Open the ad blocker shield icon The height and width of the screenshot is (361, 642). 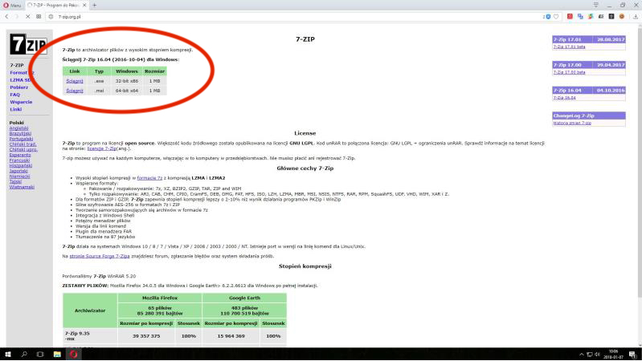click(548, 17)
